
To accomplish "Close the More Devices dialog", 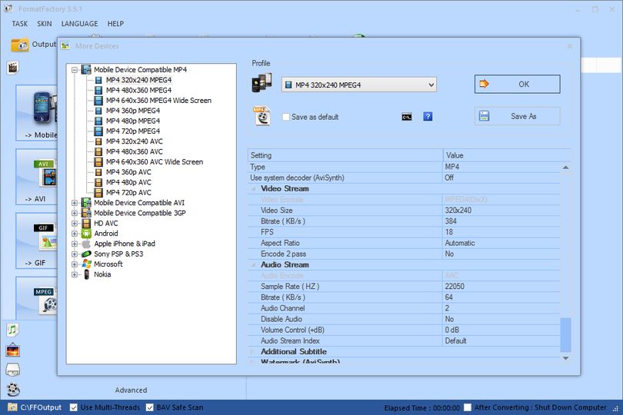I will click(x=570, y=46).
